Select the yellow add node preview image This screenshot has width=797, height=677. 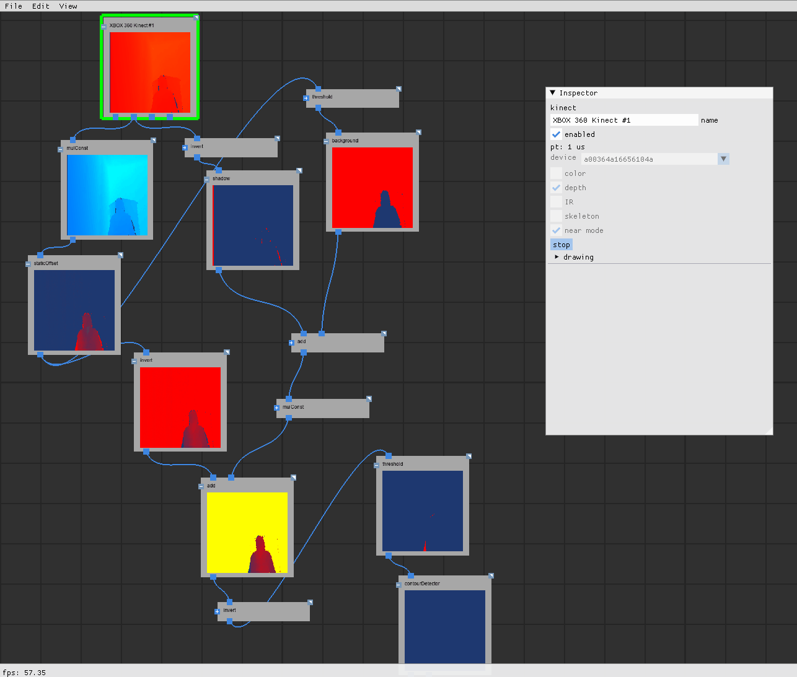tap(247, 533)
